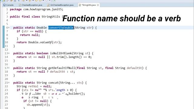This screenshot has width=194, height=109.
Task: Click the Console tab monitor icon
Action: (x=5, y=5)
